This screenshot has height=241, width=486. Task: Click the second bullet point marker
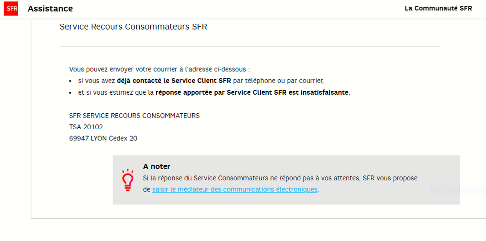pos(71,92)
